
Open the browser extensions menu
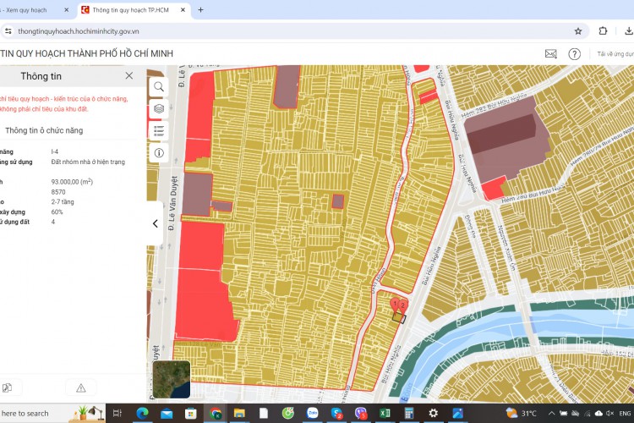click(x=603, y=30)
